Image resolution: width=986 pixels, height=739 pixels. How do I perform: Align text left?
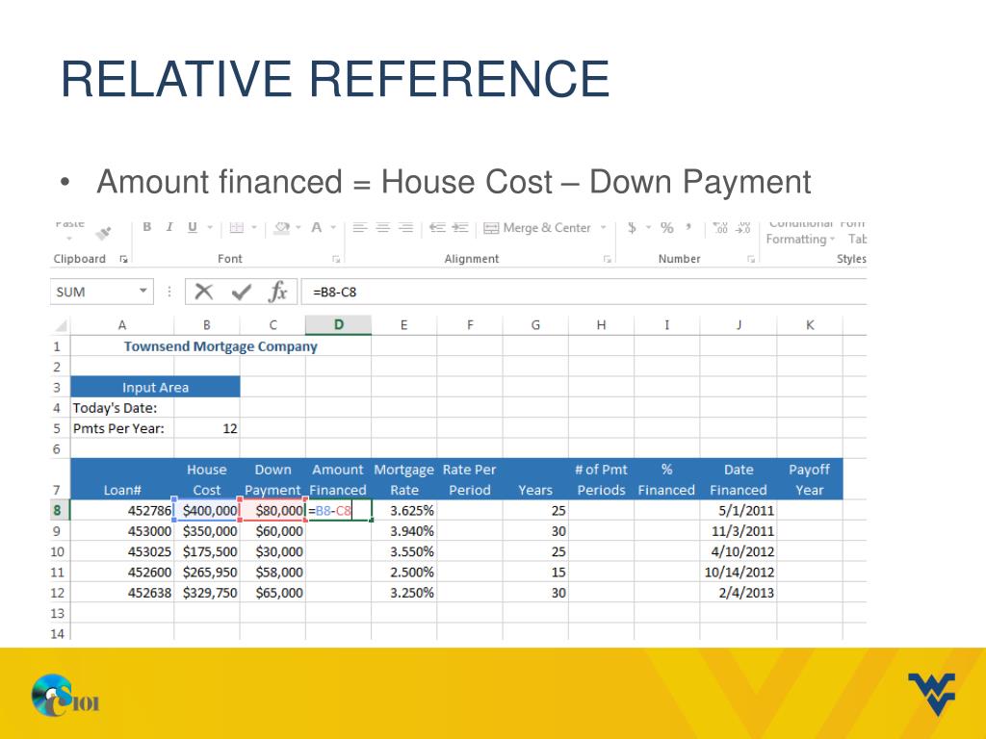(359, 227)
